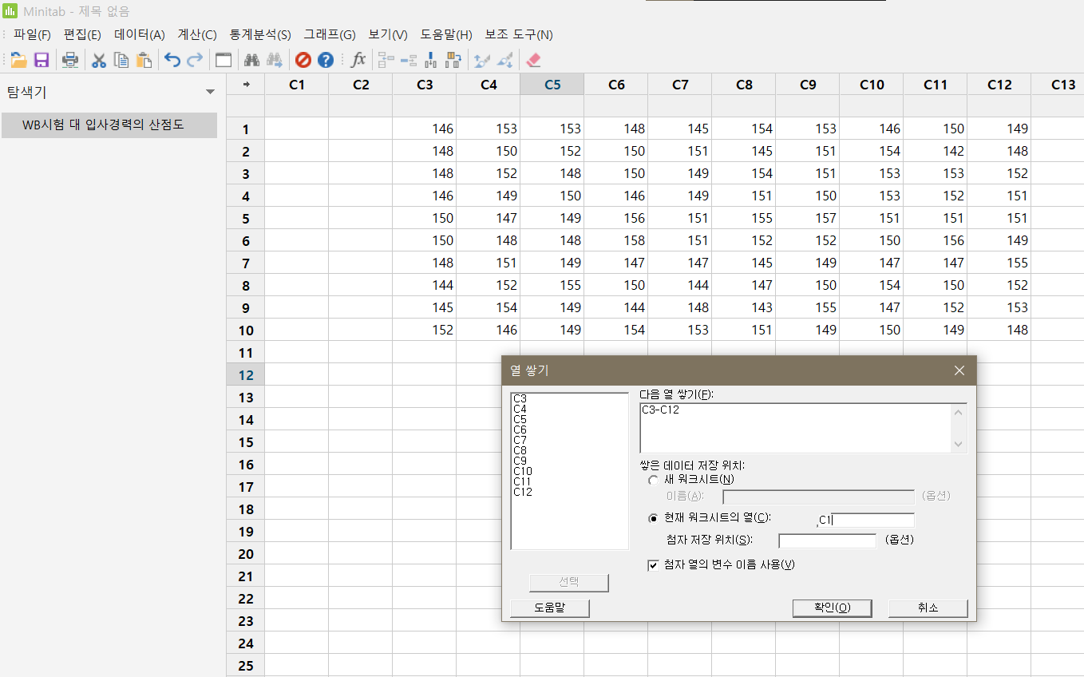Open the 편집(E) menu
The height and width of the screenshot is (677, 1084).
(x=82, y=35)
